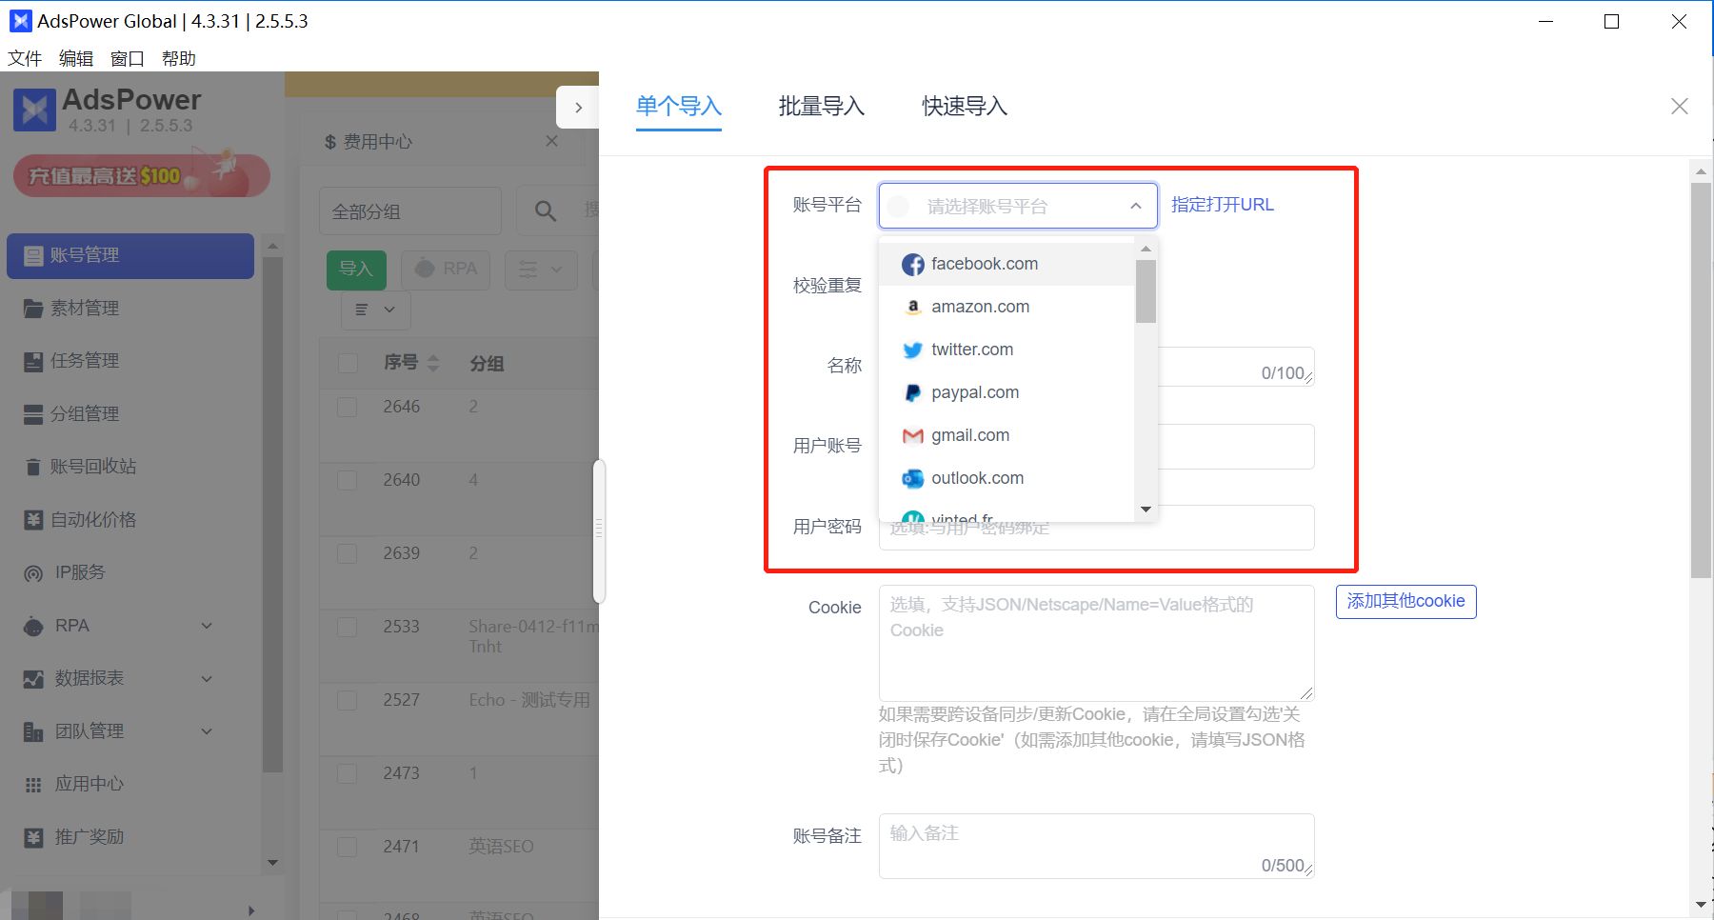Viewport: 1714px width, 920px height.
Task: Open 账号管理 in sidebar
Action: coord(130,255)
